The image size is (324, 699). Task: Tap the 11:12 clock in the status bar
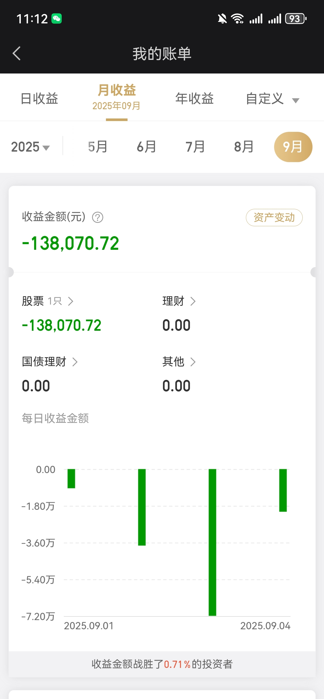click(32, 19)
